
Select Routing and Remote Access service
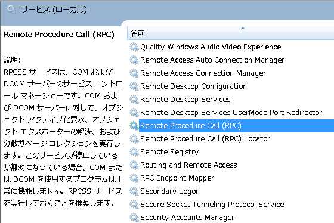[188, 165]
